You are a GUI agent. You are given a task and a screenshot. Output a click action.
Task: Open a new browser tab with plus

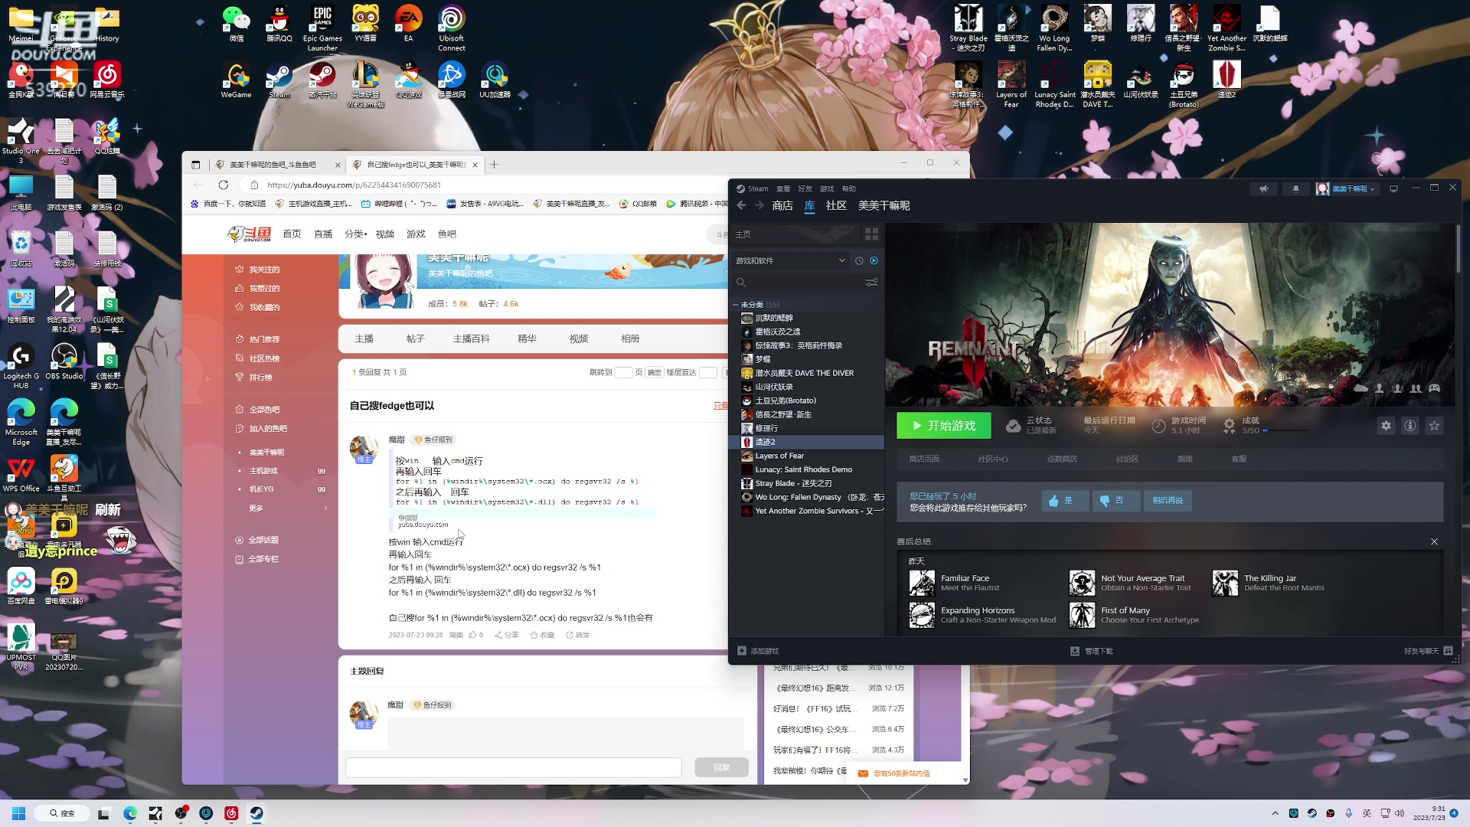point(494,164)
